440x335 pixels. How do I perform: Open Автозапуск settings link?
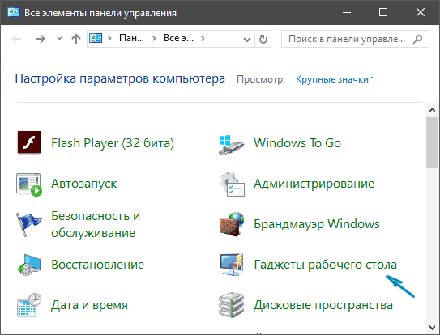[x=84, y=184]
